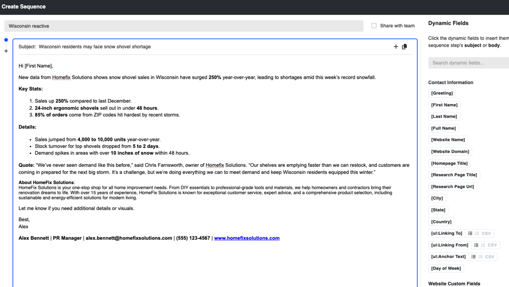This screenshot has width=509, height=287.
Task: Click the plus icon in the left step rail
Action: click(6, 50)
